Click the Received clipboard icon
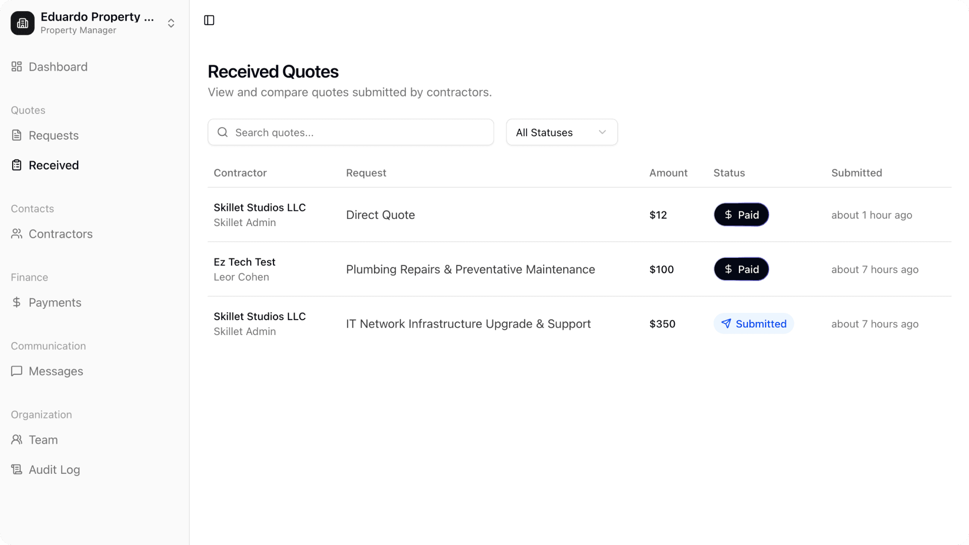The height and width of the screenshot is (545, 969). [17, 165]
